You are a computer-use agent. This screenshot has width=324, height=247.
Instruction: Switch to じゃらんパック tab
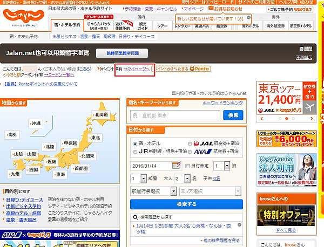click(x=99, y=25)
